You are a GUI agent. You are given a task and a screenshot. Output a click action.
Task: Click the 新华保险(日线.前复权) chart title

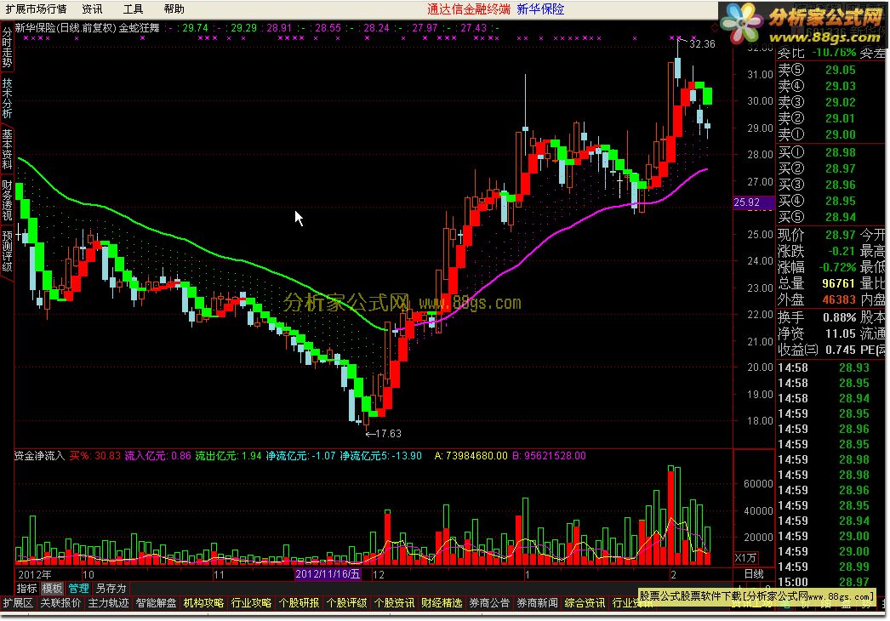(x=66, y=28)
